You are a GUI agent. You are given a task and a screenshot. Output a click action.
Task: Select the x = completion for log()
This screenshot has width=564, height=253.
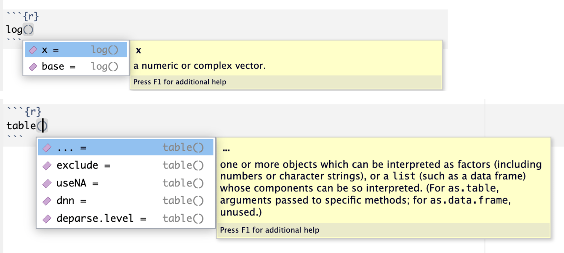[x=76, y=50]
